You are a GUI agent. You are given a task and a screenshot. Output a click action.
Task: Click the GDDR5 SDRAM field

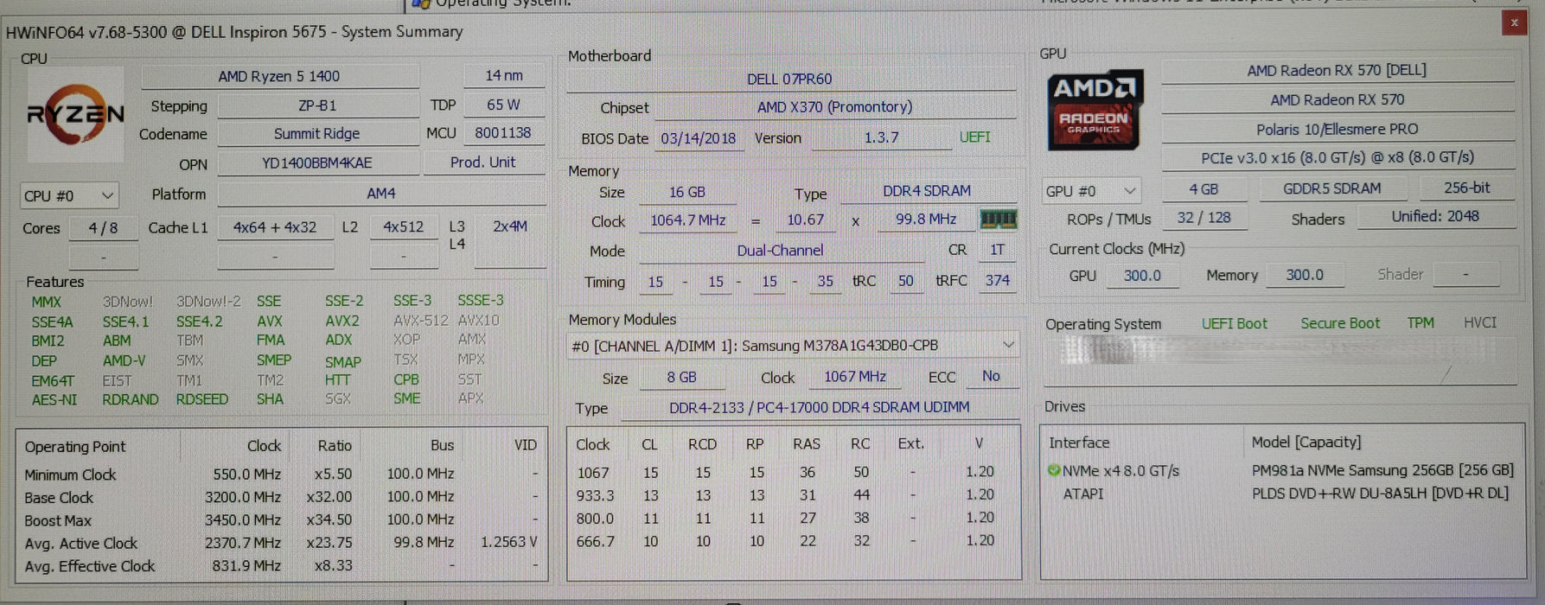coord(1332,188)
